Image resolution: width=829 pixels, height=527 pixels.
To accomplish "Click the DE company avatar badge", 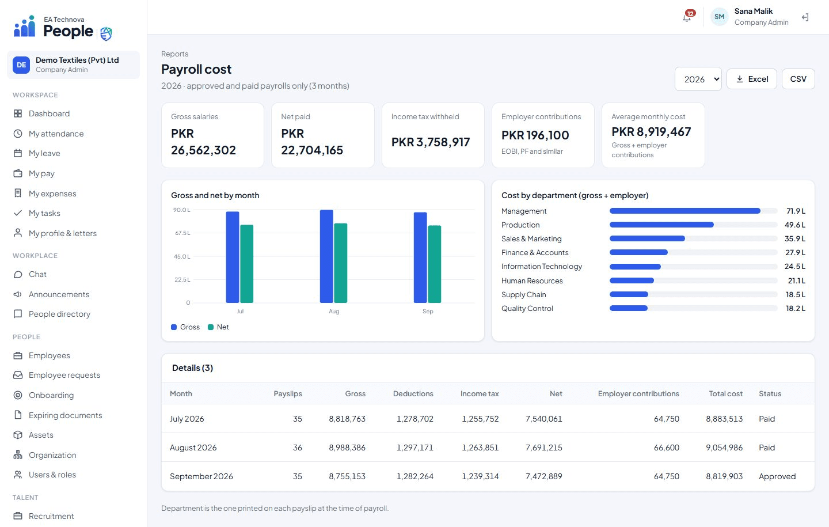I will (x=21, y=65).
